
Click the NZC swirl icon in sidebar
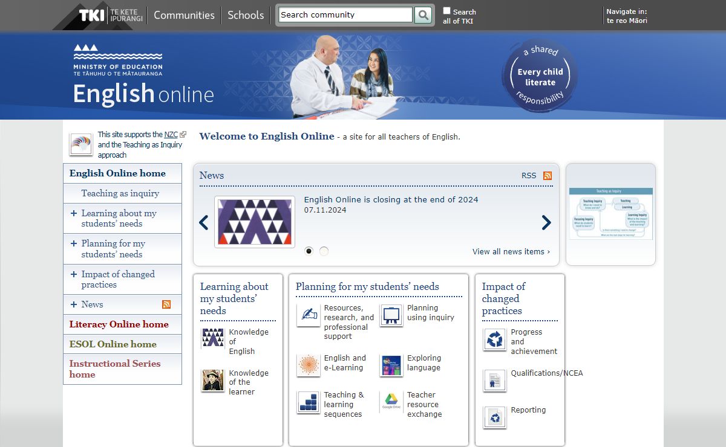pyautogui.click(x=81, y=144)
